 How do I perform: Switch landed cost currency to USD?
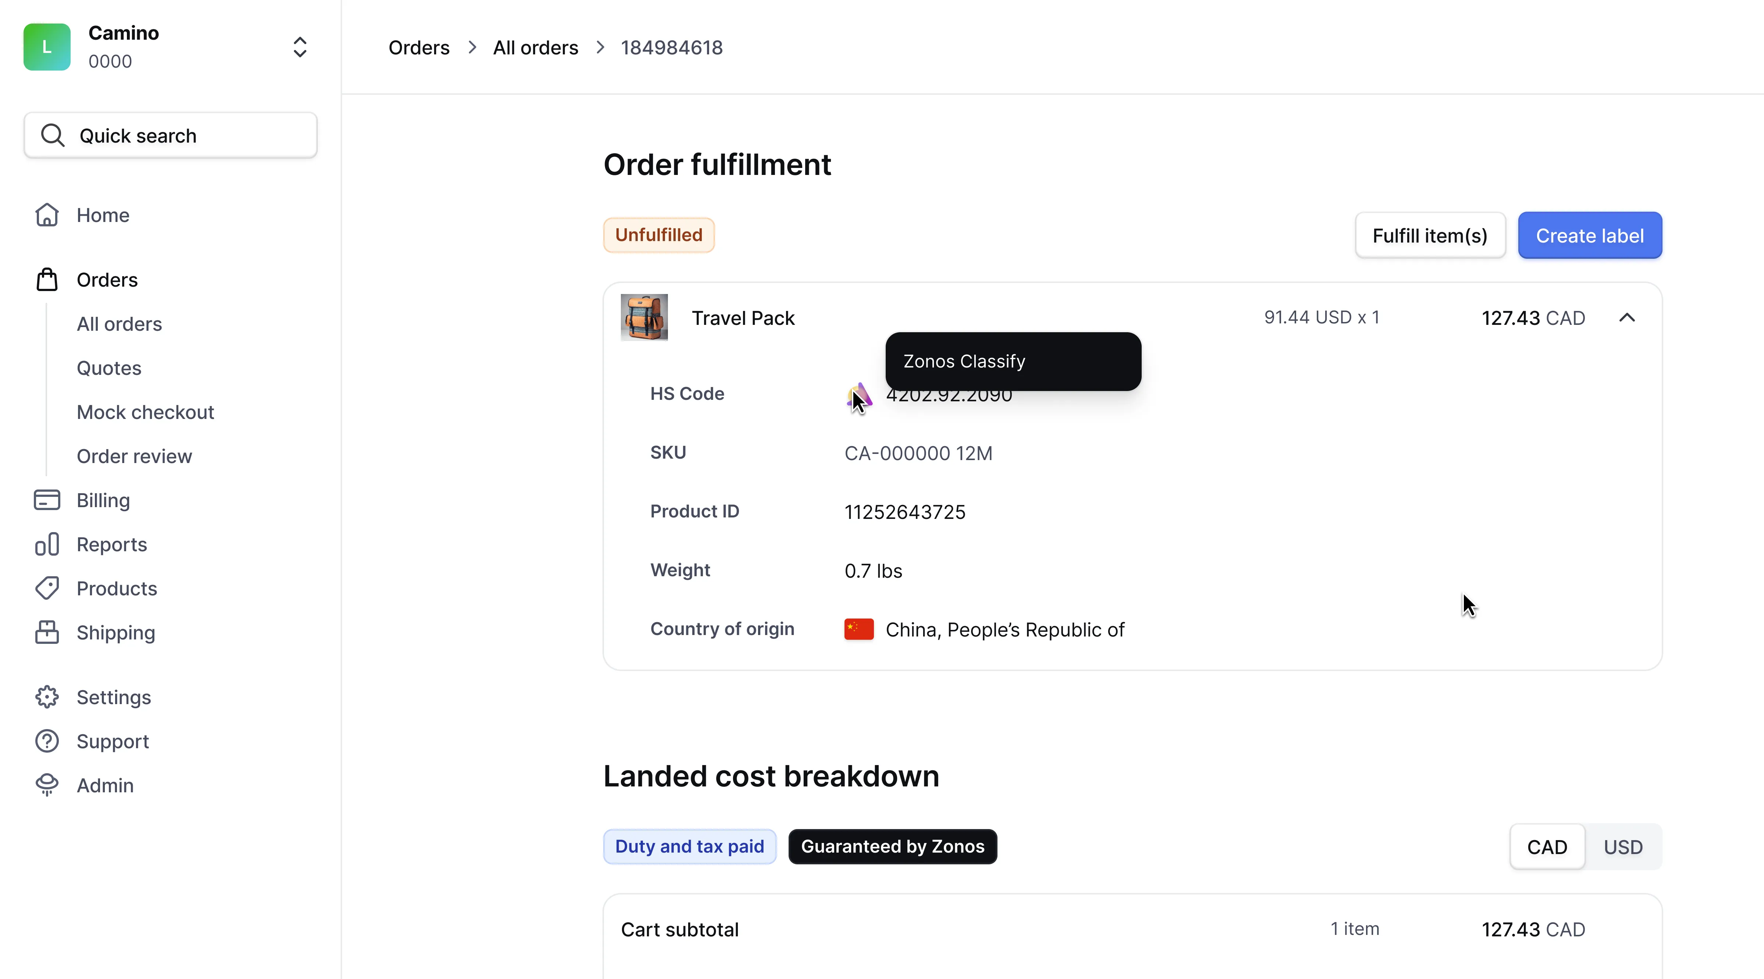(1623, 847)
